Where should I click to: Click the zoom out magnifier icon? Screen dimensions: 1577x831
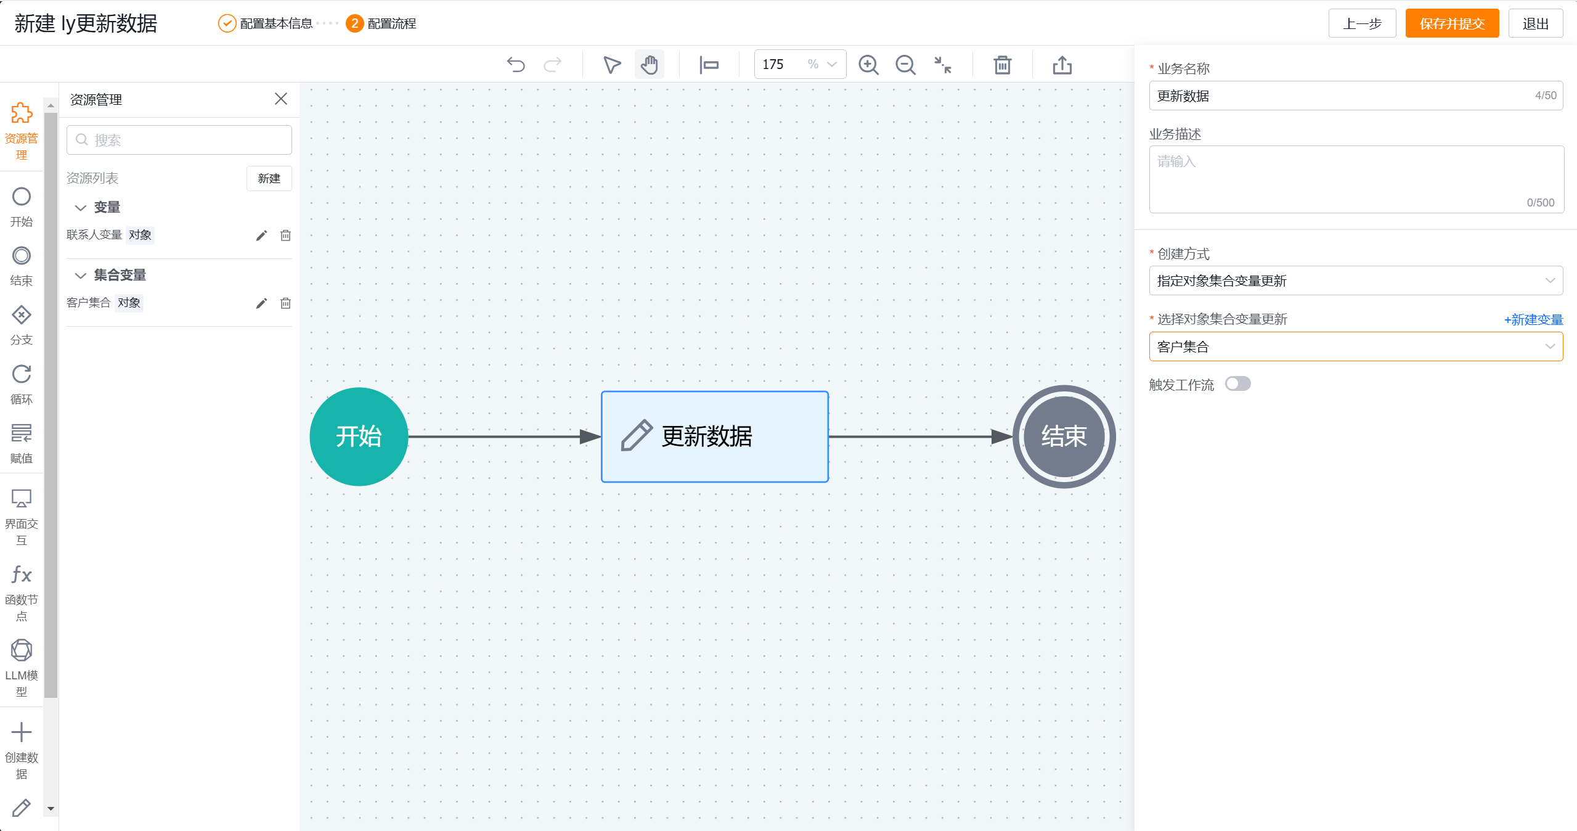(905, 65)
